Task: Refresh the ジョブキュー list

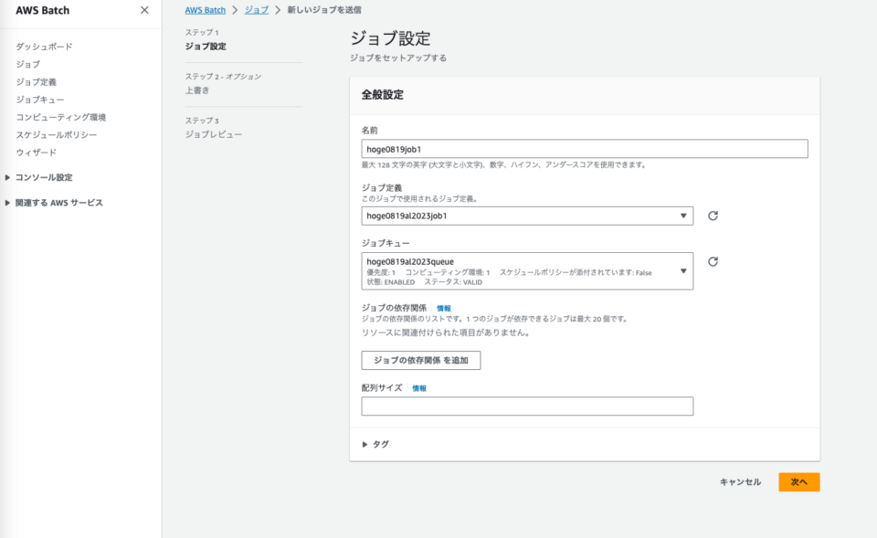Action: [x=713, y=262]
